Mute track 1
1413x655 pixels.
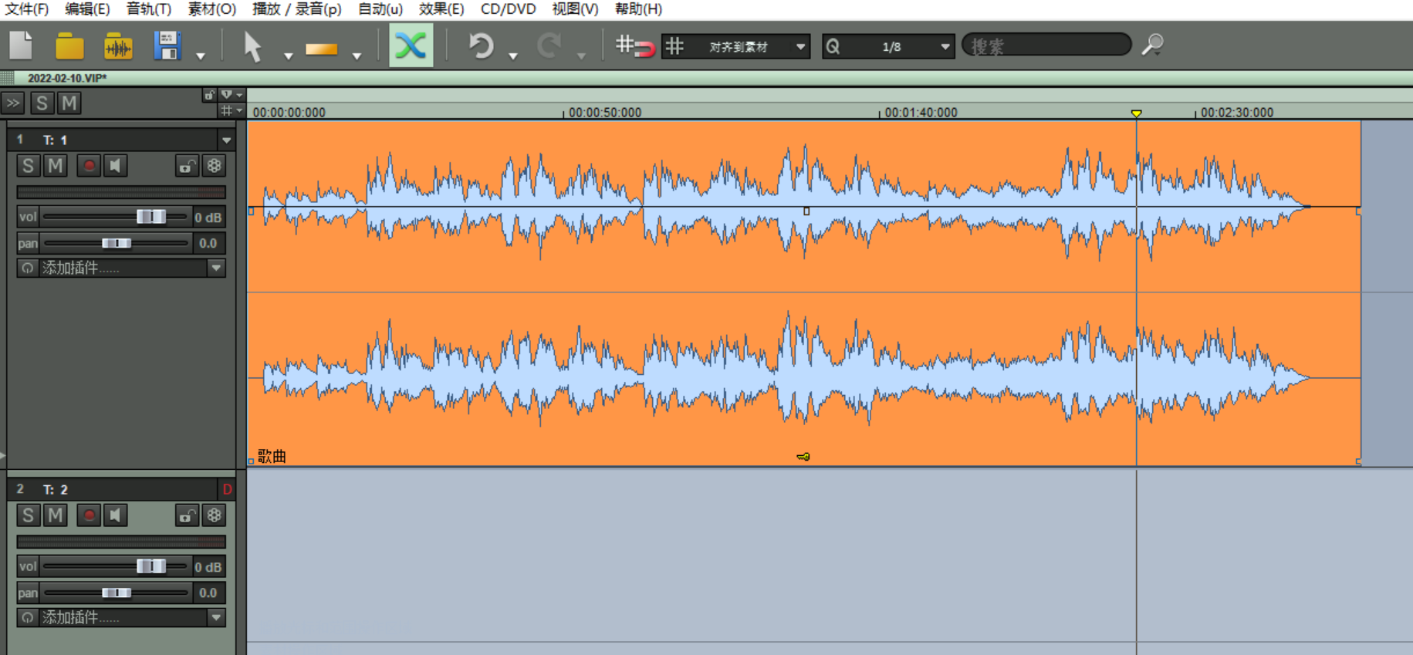55,165
